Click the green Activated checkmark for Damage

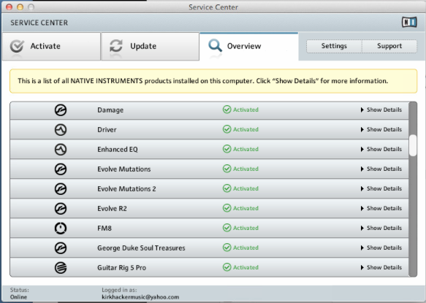tap(227, 110)
